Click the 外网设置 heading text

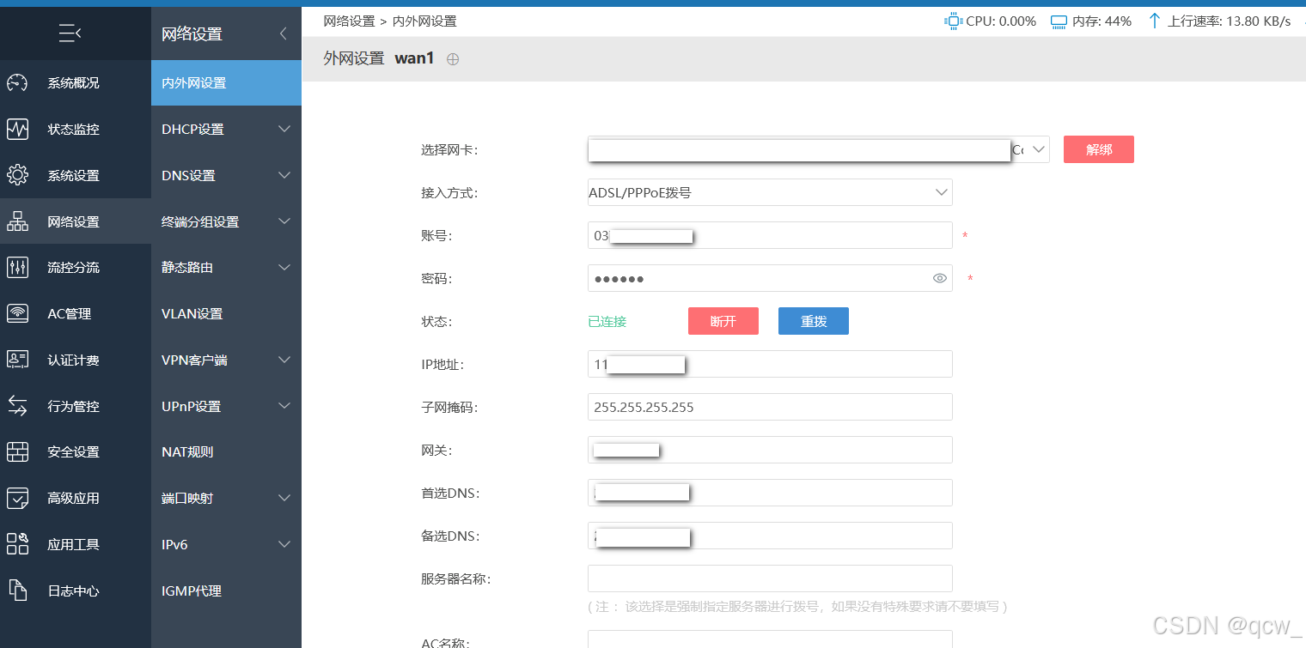pos(353,58)
